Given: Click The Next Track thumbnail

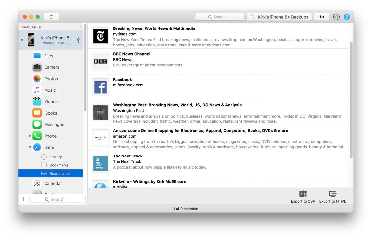Looking at the screenshot, I should click(x=100, y=164).
